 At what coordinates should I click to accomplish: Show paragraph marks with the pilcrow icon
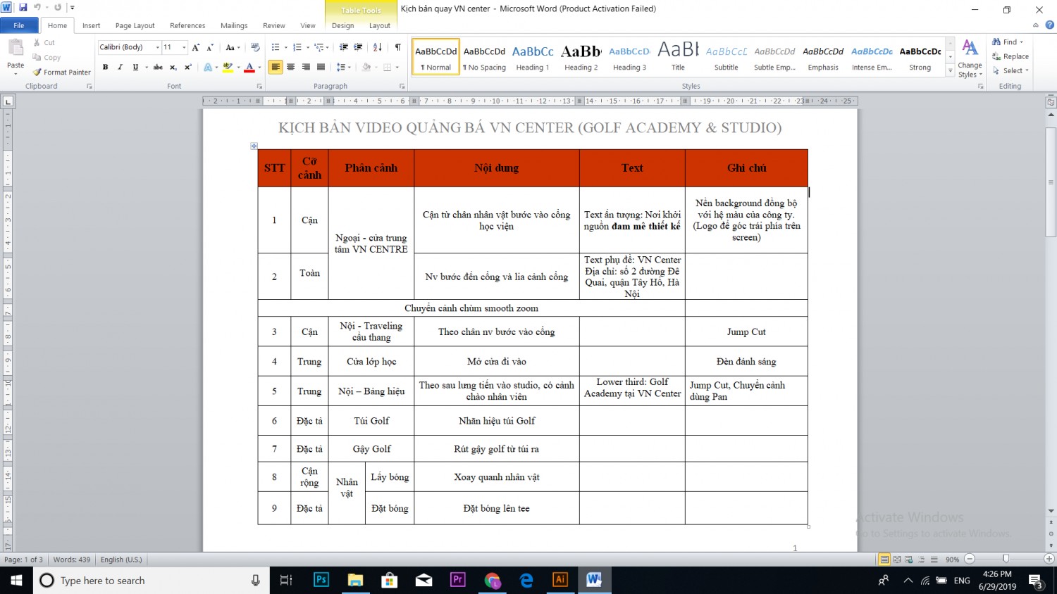coord(397,47)
